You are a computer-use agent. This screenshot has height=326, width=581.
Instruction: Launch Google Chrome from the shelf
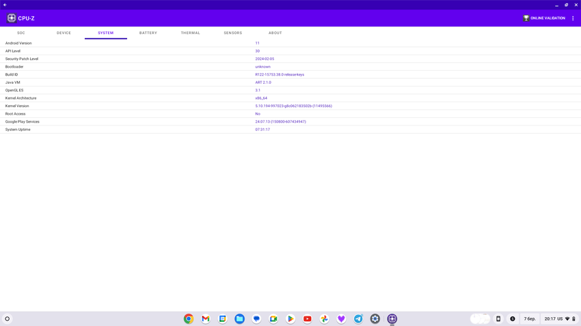coord(189,318)
